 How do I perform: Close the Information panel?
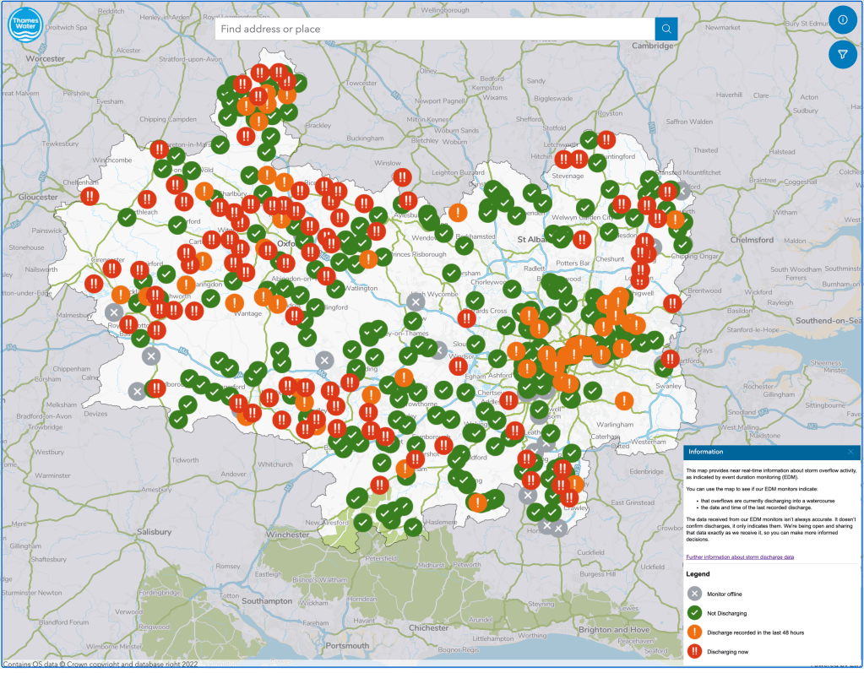850,453
